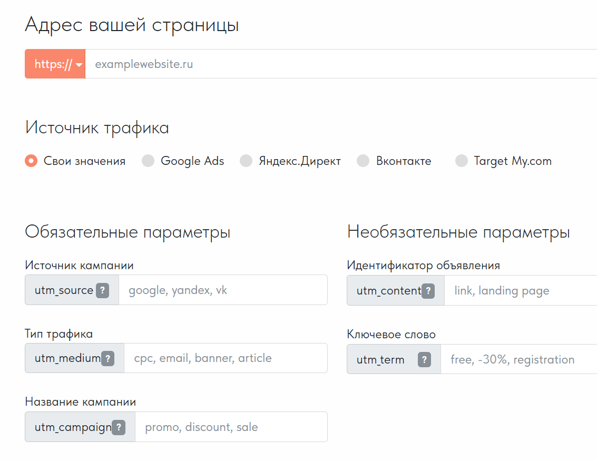Click the page address input field
Screen dimensions: 597x461
click(x=337, y=64)
